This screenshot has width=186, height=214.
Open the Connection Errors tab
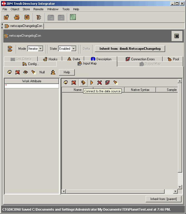pyautogui.click(x=140, y=59)
